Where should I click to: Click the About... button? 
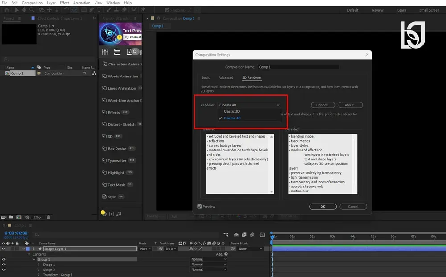pyautogui.click(x=350, y=105)
